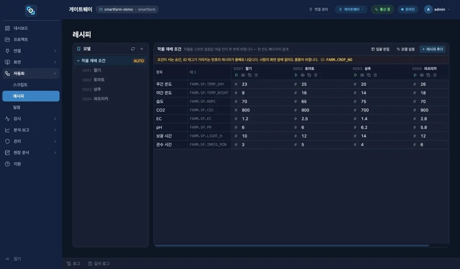Screen dimensions: 460x269
Task: Capture current values for 상추 recipe (camera icon)
Action: pyautogui.click(x=362, y=75)
